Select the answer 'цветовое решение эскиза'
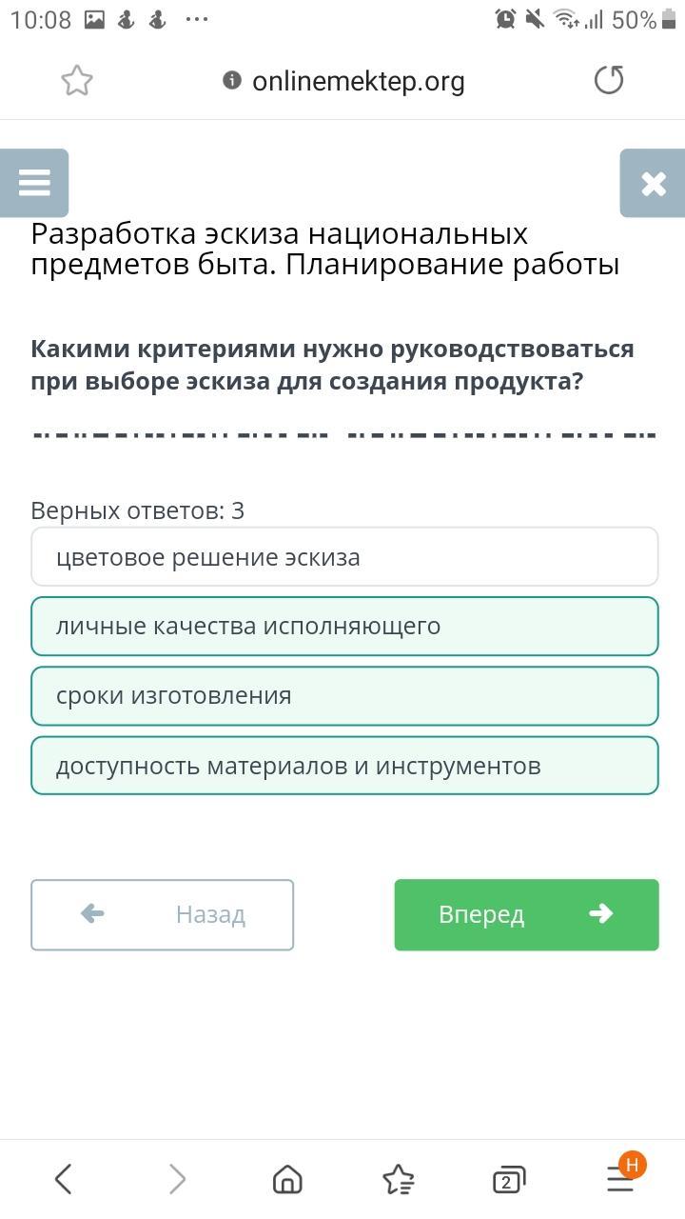The height and width of the screenshot is (1219, 685). tap(344, 557)
